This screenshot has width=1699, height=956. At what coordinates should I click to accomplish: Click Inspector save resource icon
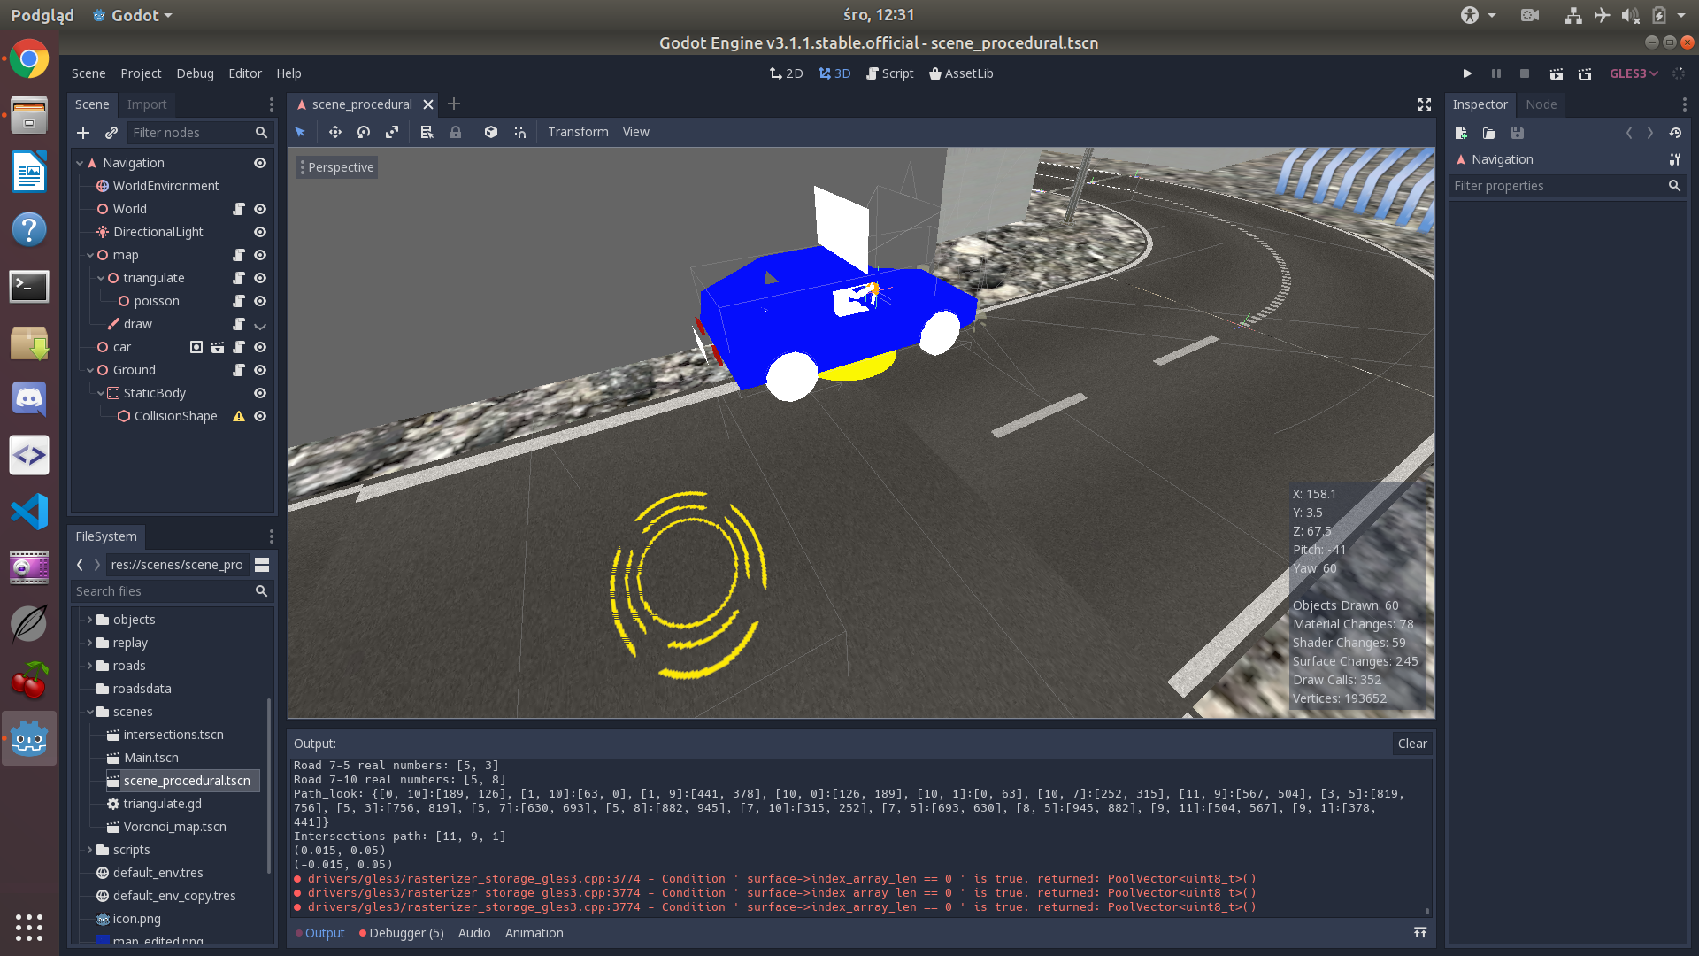point(1518,133)
